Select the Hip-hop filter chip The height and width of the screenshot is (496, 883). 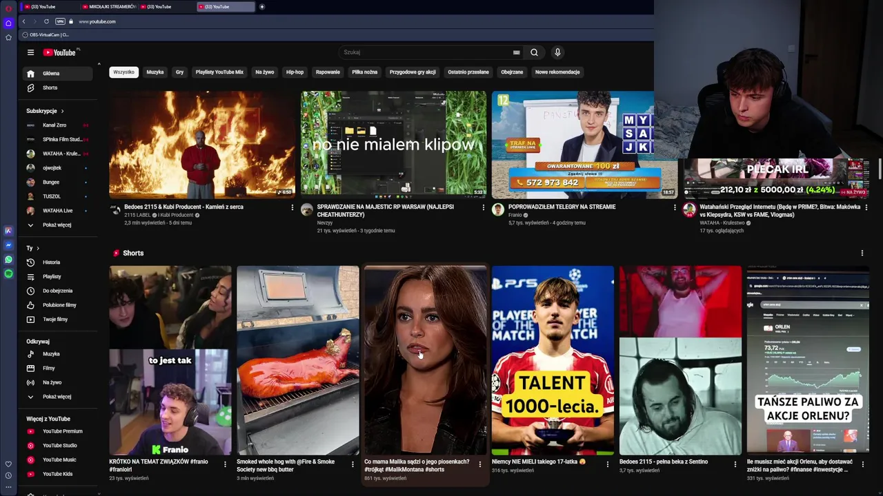[x=295, y=72]
